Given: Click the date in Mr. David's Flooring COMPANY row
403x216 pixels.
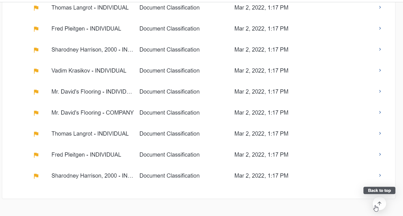Looking at the screenshot, I should coord(261,113).
